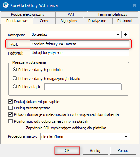140x157 pixels.
Task: Check Poinformuj, gdy odbiorca jest inny niż płatnik
Action: point(10,121)
